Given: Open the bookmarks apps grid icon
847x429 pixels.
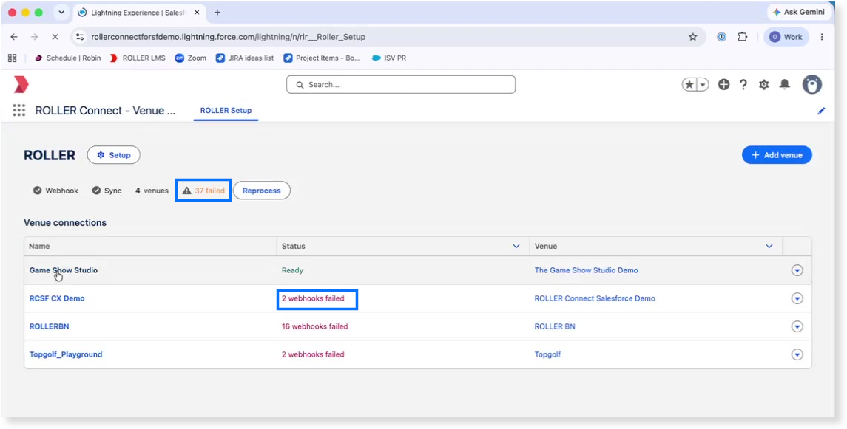Looking at the screenshot, I should [12, 58].
